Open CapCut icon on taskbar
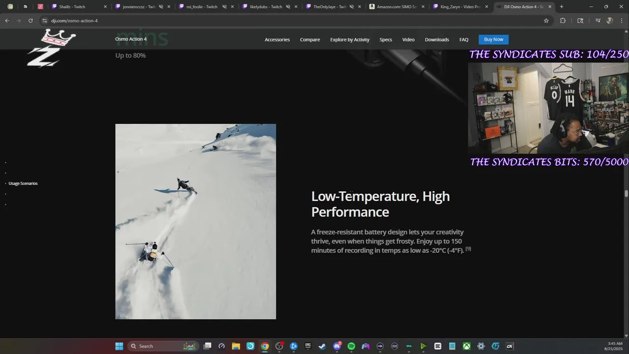 tap(438, 346)
